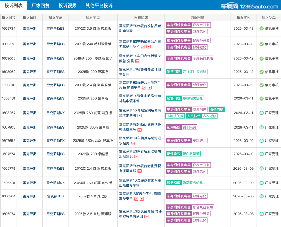Select the 其他平台投诉 tab
The height and width of the screenshot is (227, 281).
click(x=99, y=5)
